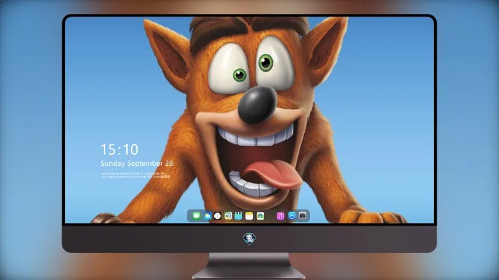
Task: Launch the Clock app from dock
Action: click(x=218, y=216)
